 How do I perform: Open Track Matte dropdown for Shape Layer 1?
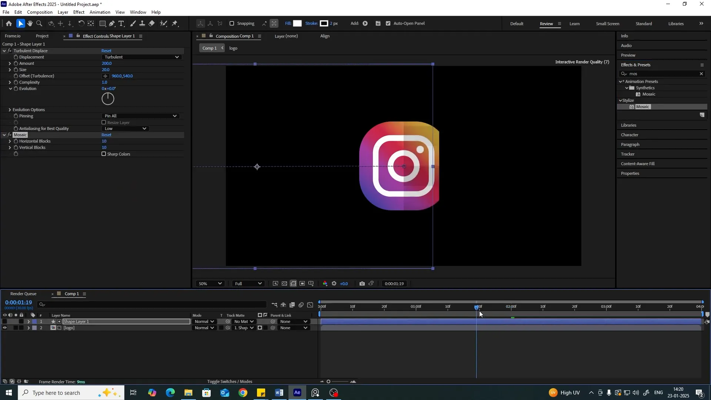(x=244, y=321)
